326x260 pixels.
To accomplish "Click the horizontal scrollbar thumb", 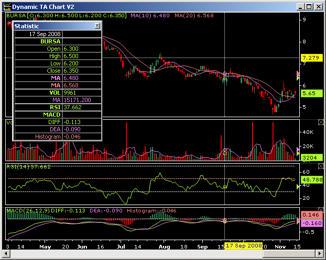I will pyautogui.click(x=289, y=253).
